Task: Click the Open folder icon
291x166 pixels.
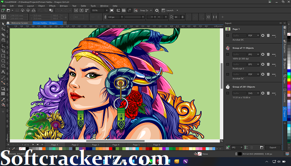Action: click(x=8, y=10)
